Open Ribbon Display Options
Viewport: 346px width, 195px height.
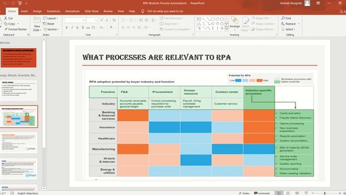tap(318, 3)
